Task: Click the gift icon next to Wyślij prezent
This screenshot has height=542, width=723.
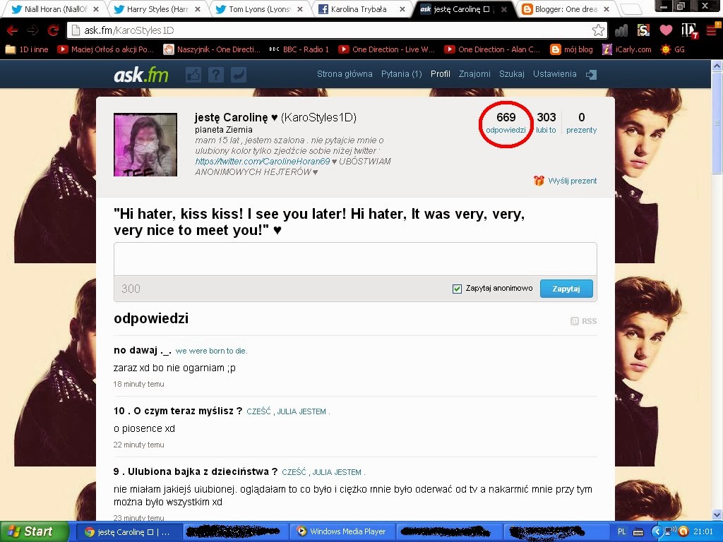Action: 539,180
